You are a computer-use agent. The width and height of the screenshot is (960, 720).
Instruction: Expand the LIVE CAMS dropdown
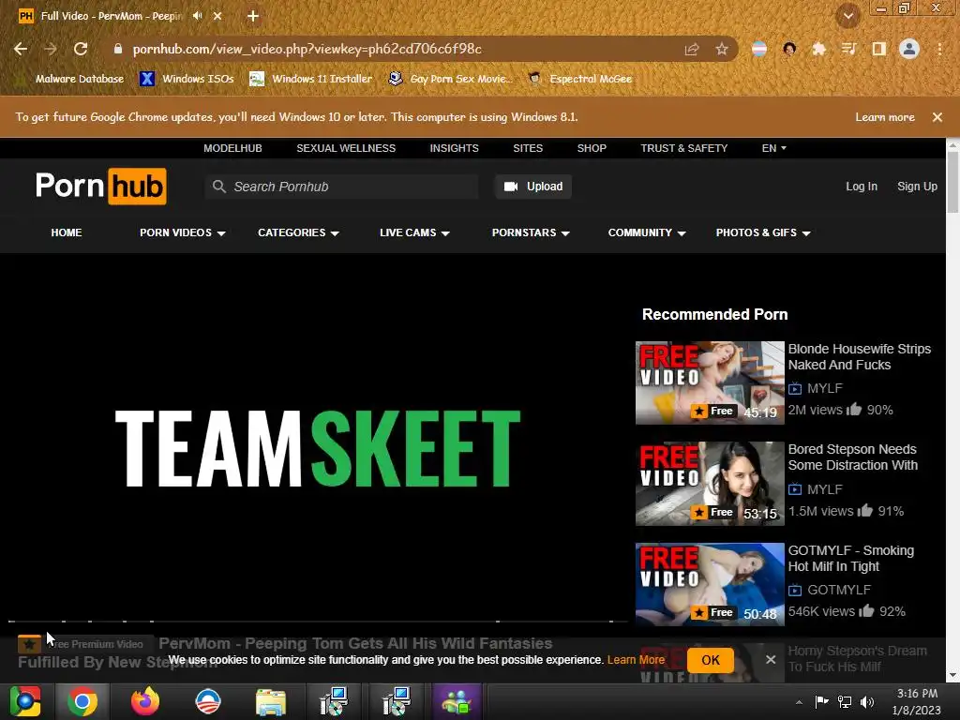coord(414,232)
